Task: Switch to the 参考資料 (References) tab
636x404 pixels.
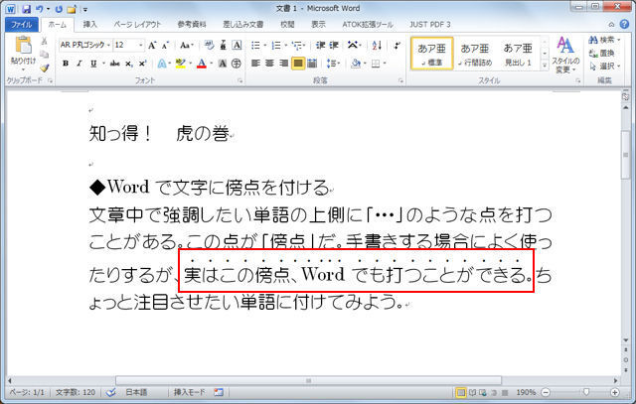Action: [x=192, y=24]
